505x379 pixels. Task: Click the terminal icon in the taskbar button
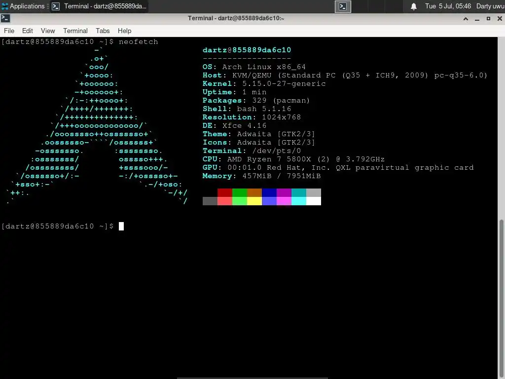click(56, 6)
